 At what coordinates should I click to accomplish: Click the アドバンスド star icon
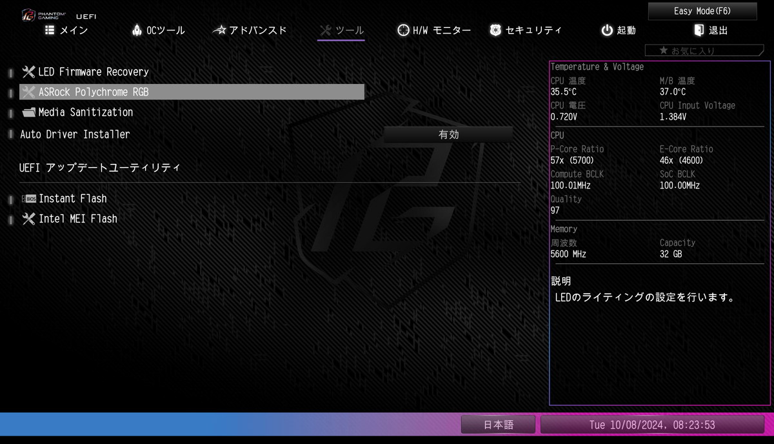click(220, 30)
